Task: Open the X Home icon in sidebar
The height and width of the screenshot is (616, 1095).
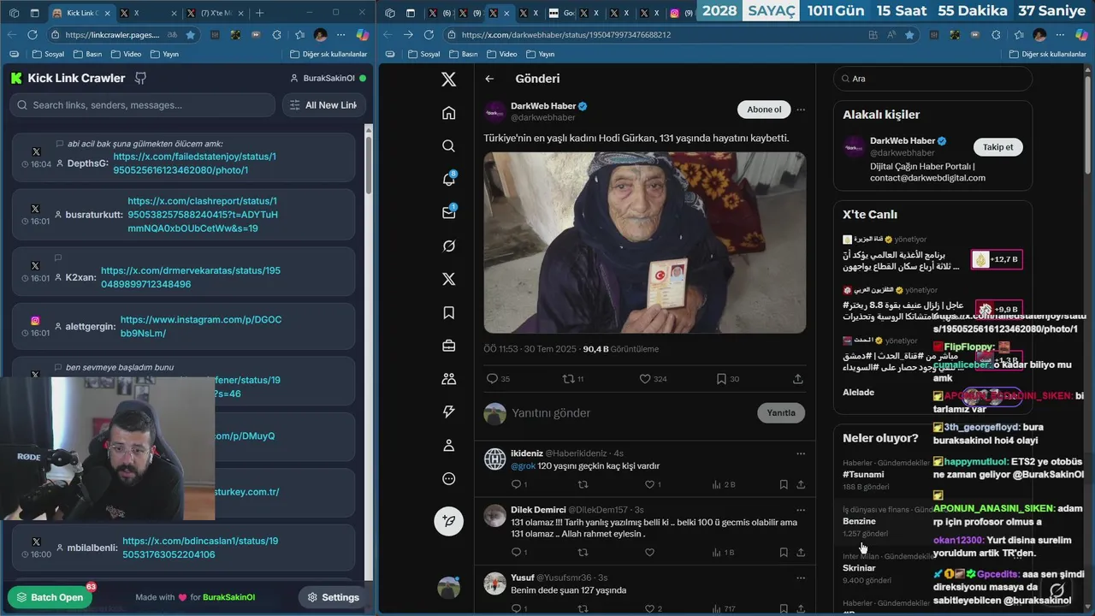Action: point(448,113)
